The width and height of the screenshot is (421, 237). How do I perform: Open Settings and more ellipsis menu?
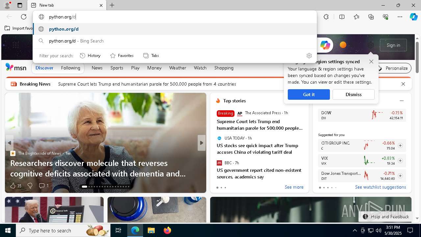tap(400, 17)
